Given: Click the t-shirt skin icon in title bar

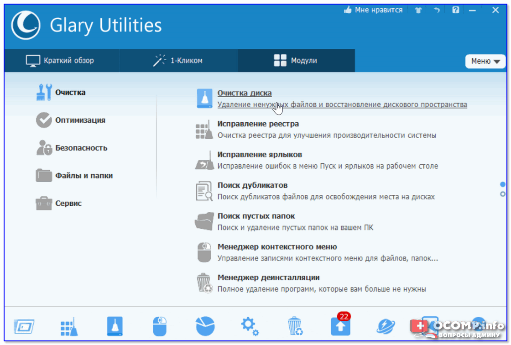Looking at the screenshot, I should click(x=418, y=10).
